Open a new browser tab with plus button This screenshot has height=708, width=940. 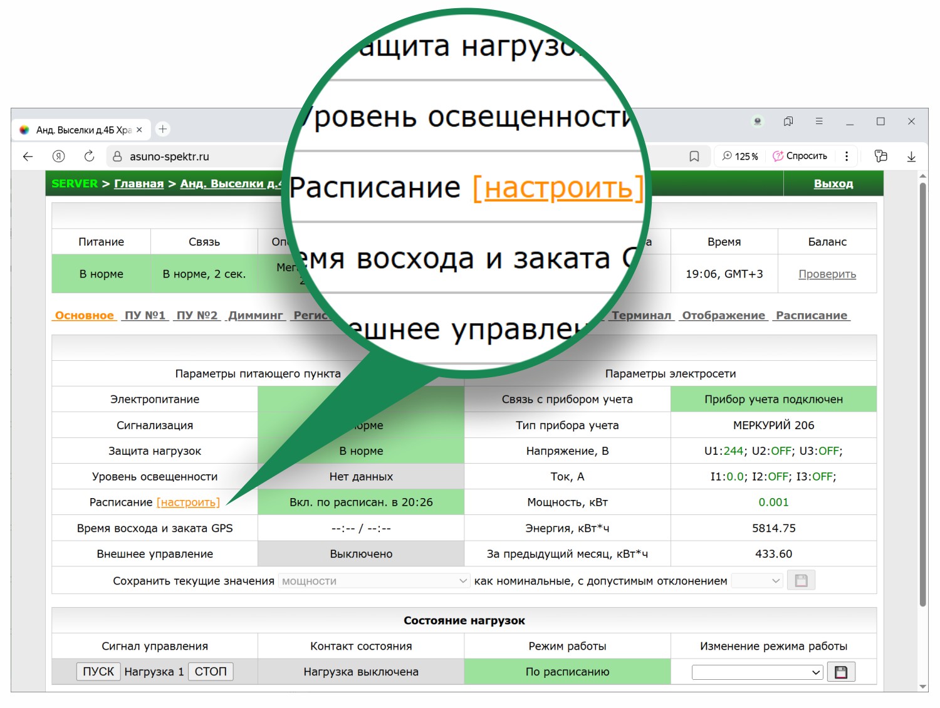pyautogui.click(x=162, y=129)
